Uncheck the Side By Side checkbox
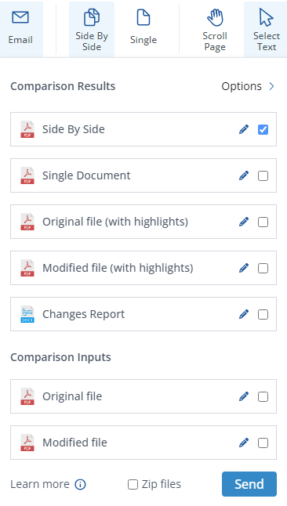 point(263,130)
